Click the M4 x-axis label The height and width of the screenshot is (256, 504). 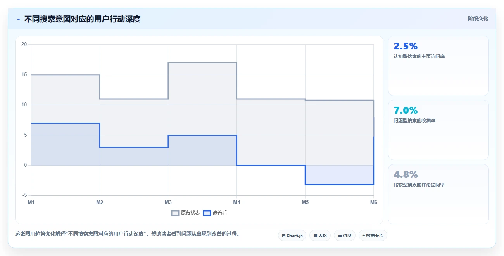(236, 202)
